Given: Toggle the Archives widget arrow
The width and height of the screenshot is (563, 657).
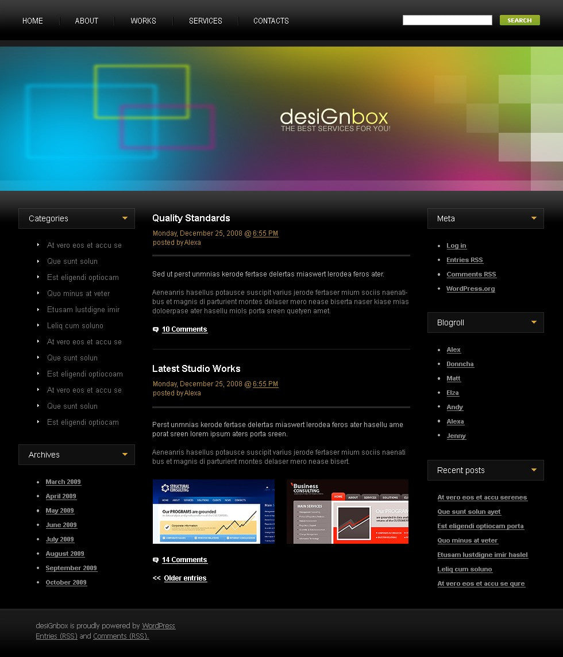Looking at the screenshot, I should tap(125, 454).
